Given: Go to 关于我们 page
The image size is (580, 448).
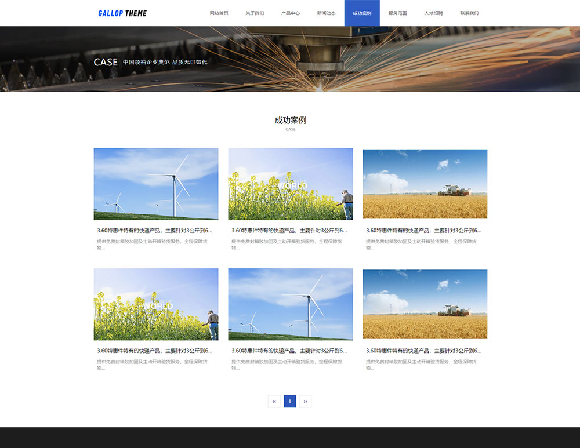Looking at the screenshot, I should 254,13.
